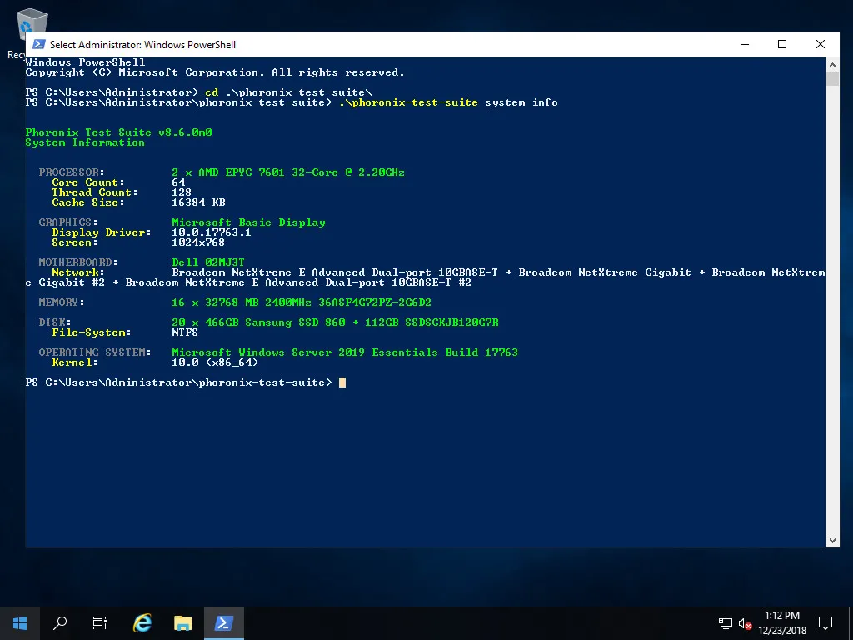This screenshot has width=853, height=640.
Task: Minimize the PowerShell window
Action: (745, 45)
